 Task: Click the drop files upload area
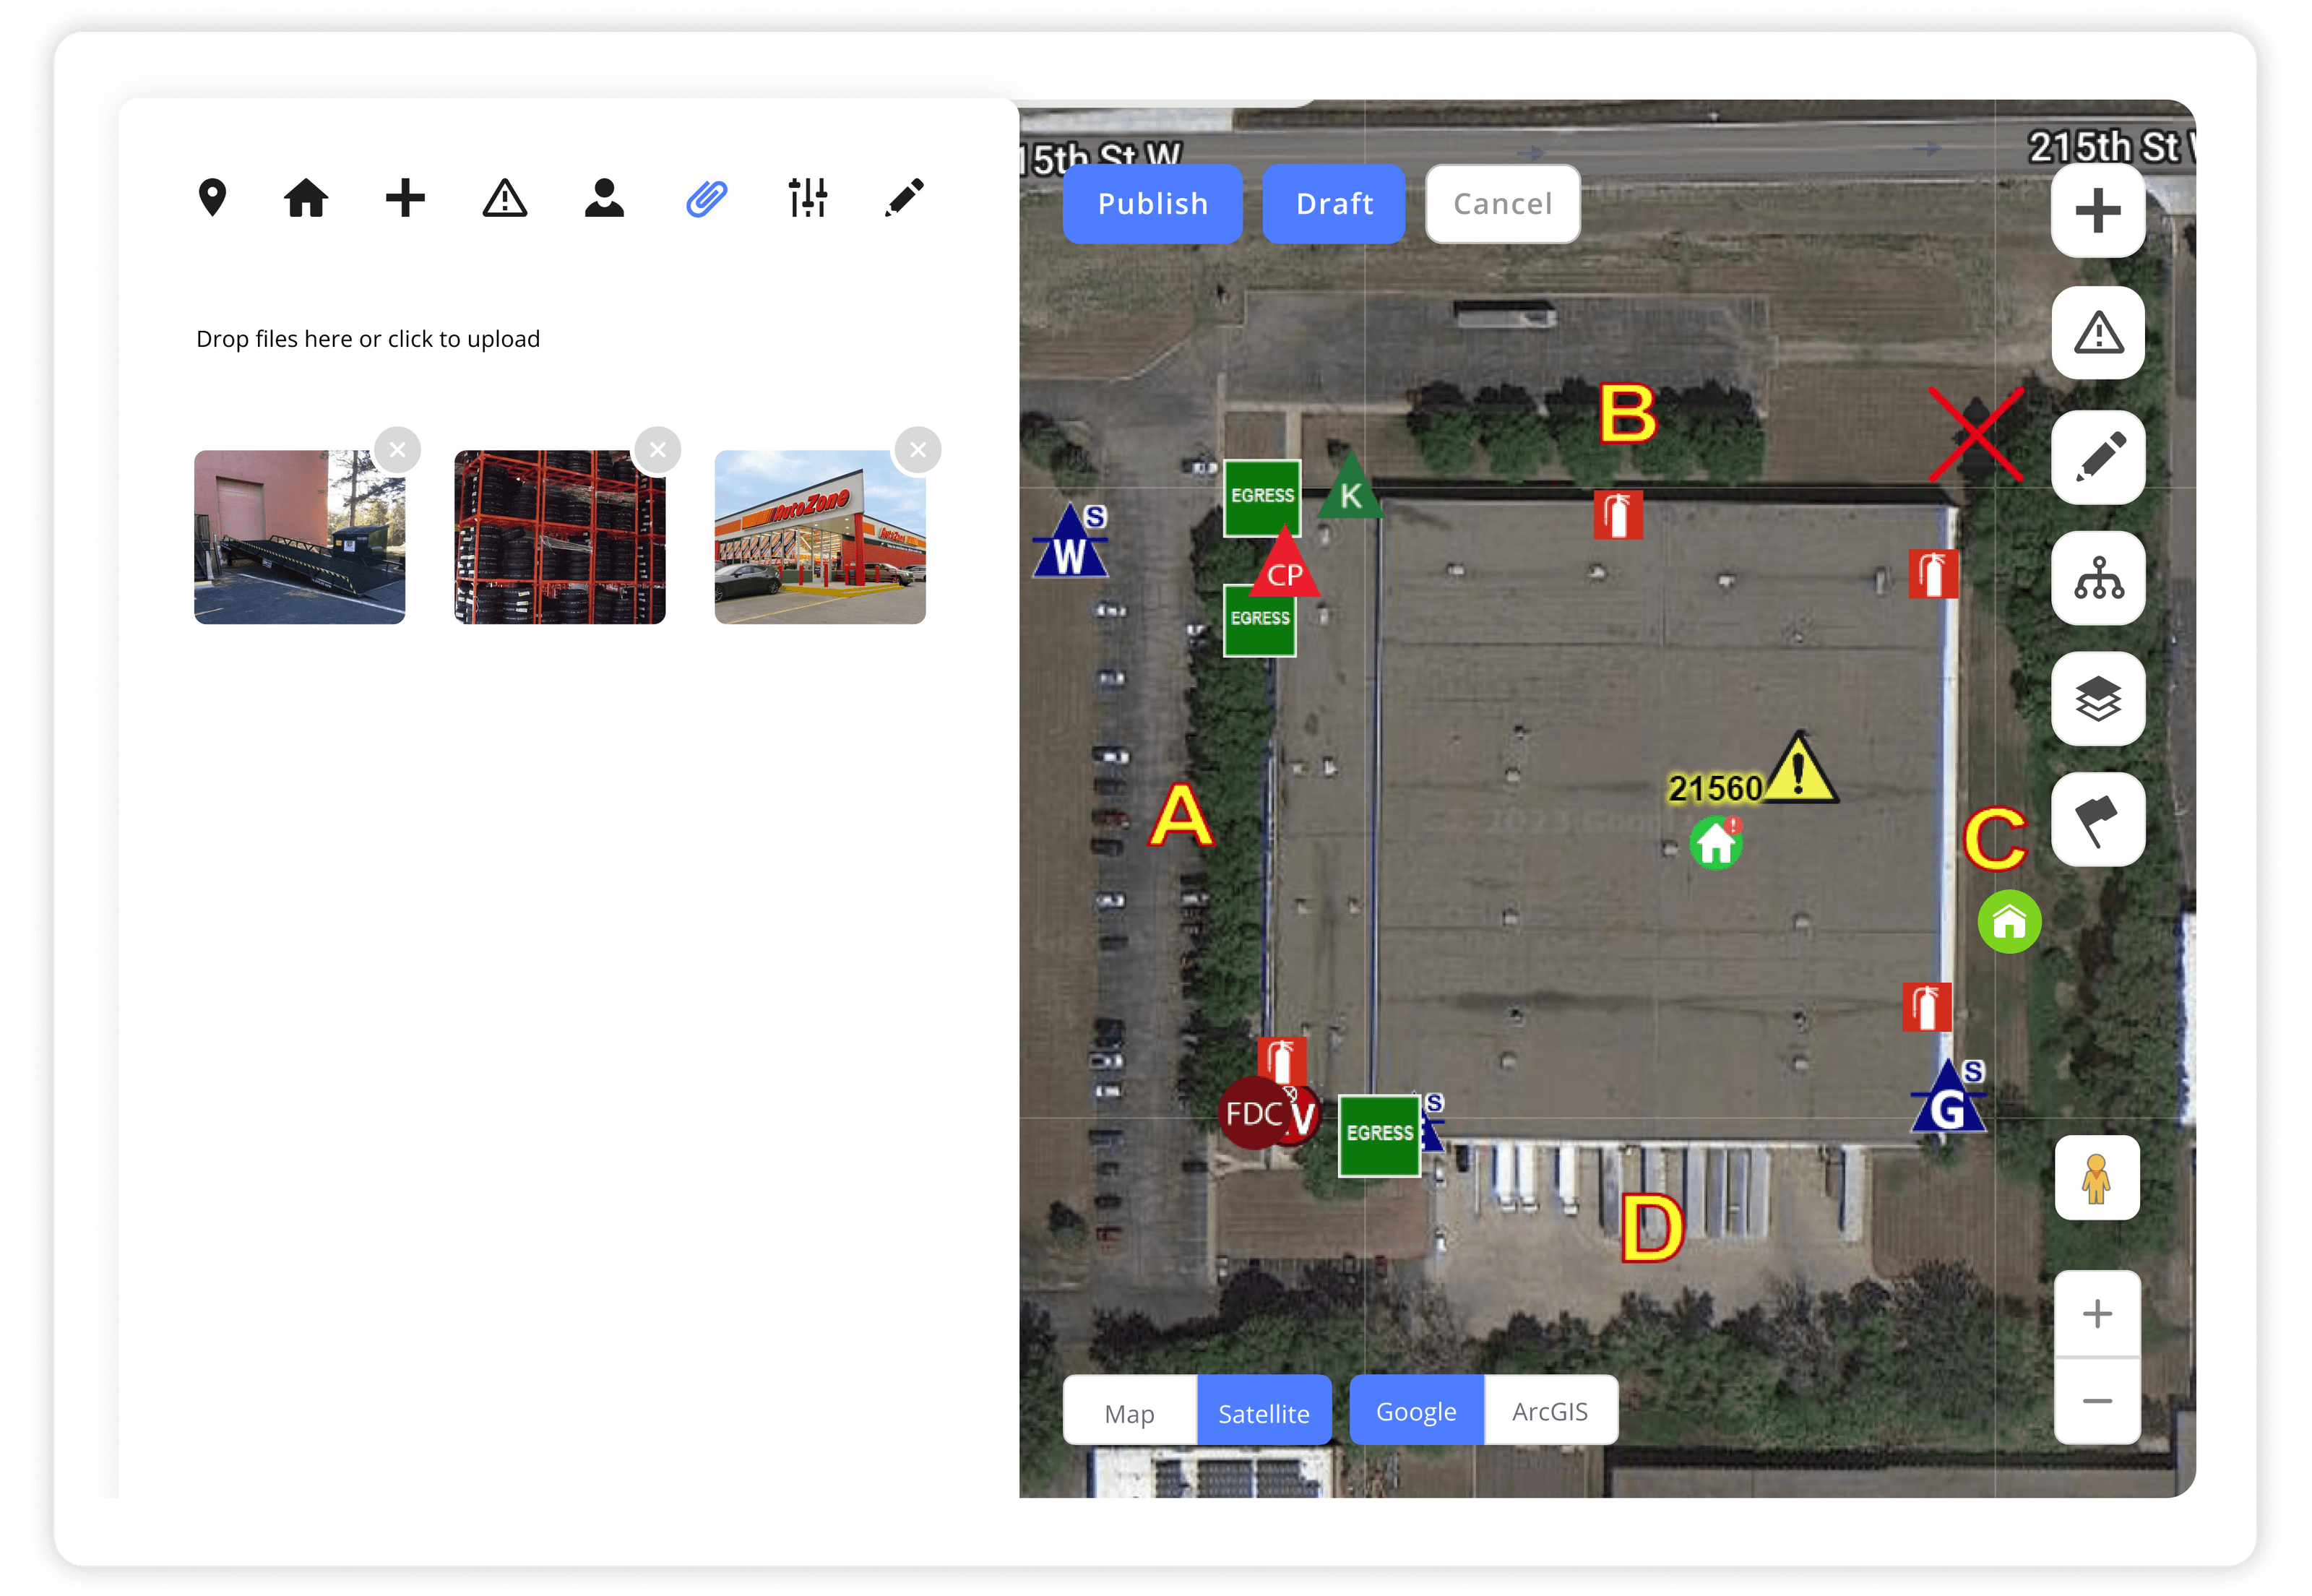pyautogui.click(x=368, y=338)
